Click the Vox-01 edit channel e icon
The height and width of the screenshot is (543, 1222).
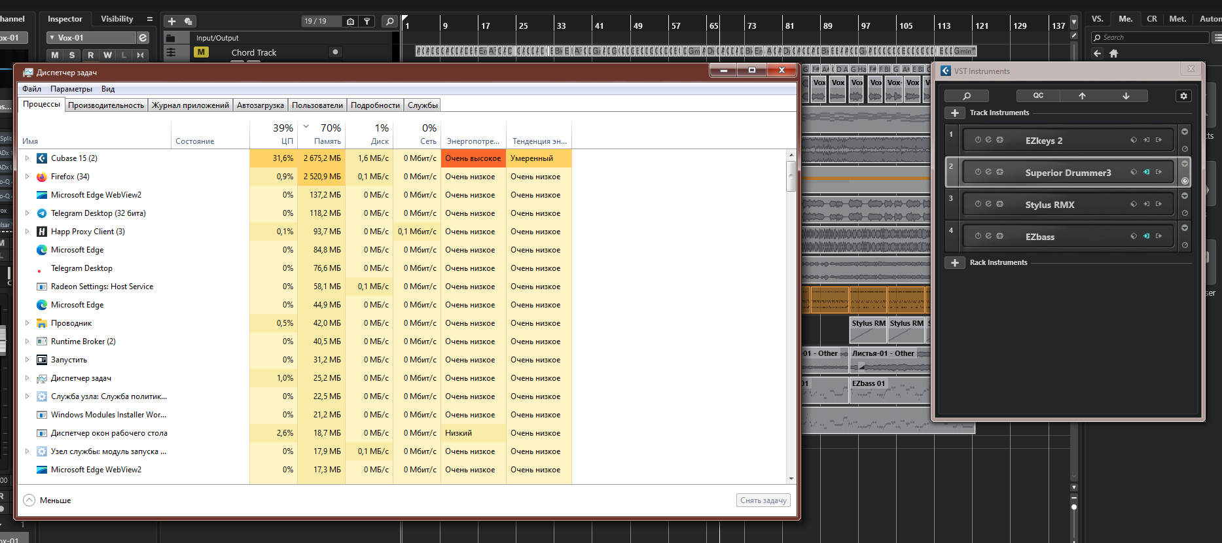pos(143,38)
